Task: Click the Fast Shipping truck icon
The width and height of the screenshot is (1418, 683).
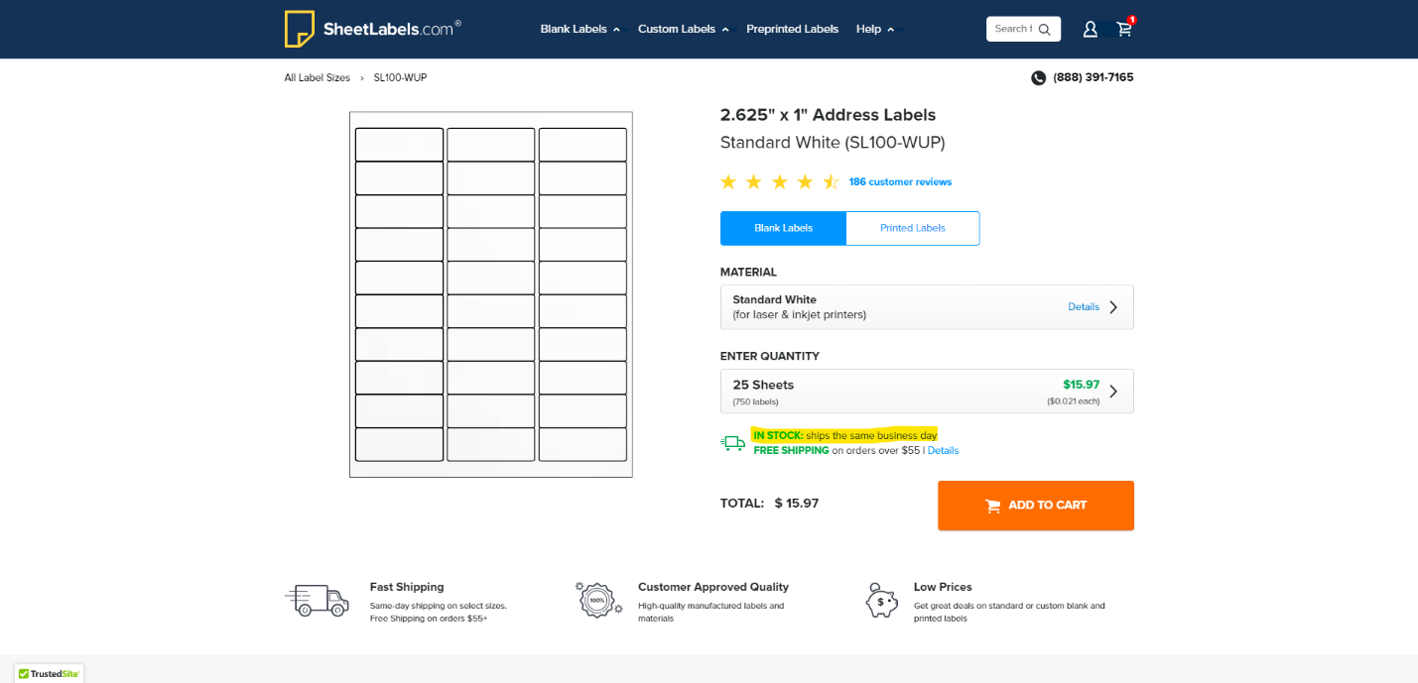Action: pos(318,600)
